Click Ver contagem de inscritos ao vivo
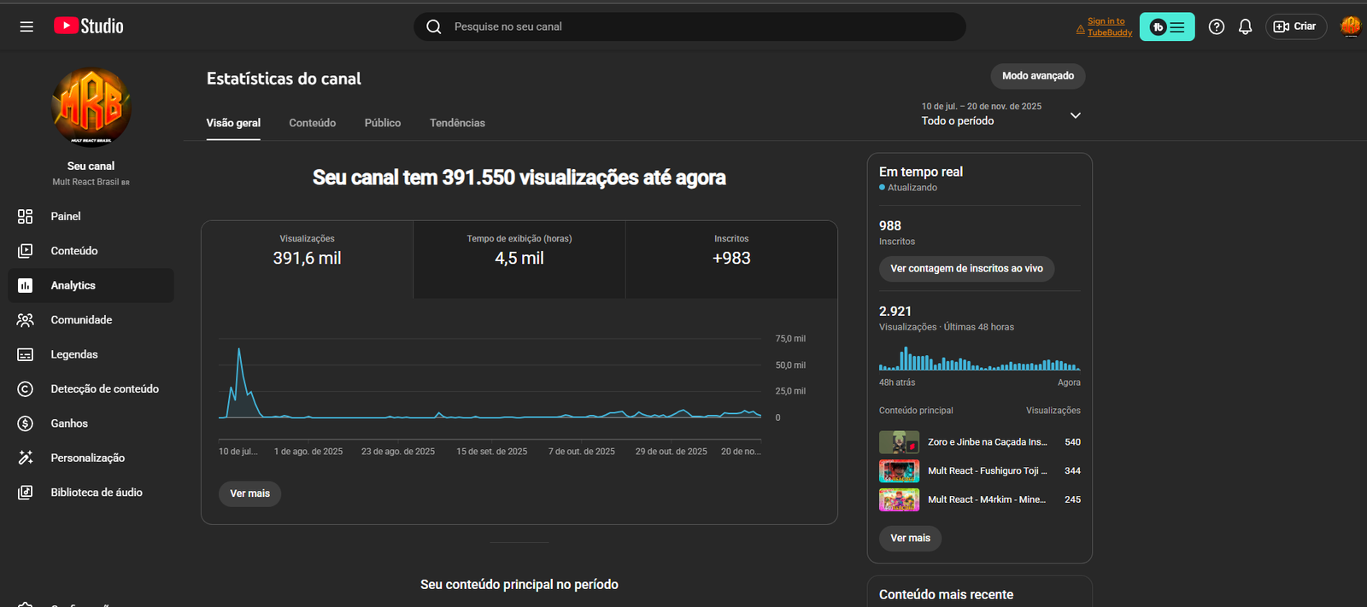 pos(966,269)
